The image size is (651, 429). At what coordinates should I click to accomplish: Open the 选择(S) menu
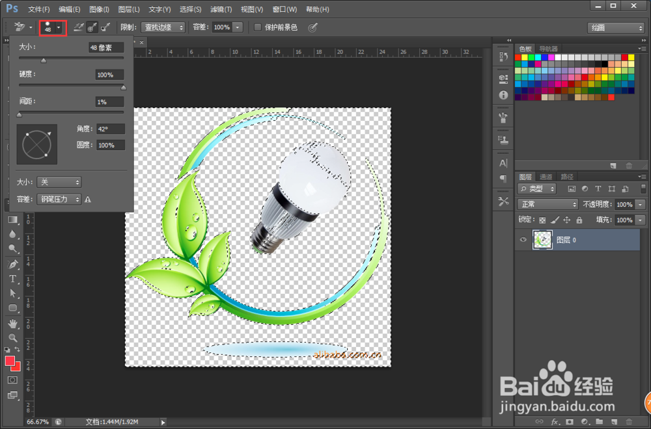[x=190, y=9]
